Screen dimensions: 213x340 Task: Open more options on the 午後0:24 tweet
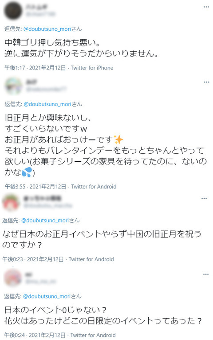pyautogui.click(x=206, y=274)
